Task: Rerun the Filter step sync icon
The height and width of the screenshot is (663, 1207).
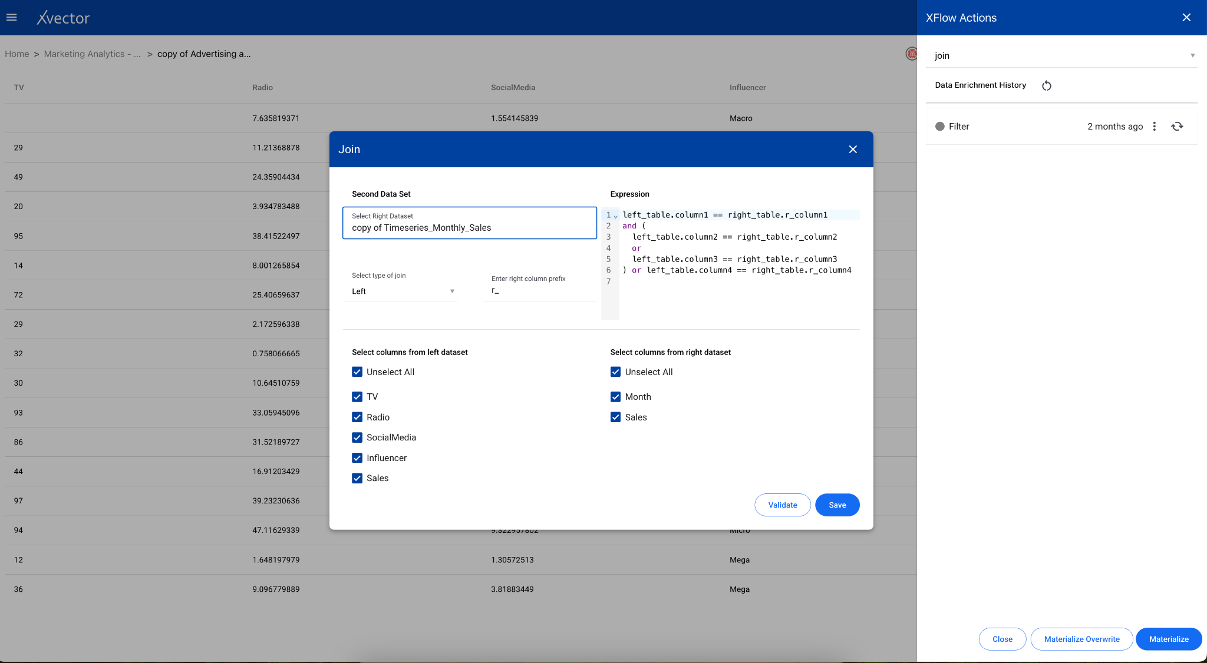Action: (1177, 127)
